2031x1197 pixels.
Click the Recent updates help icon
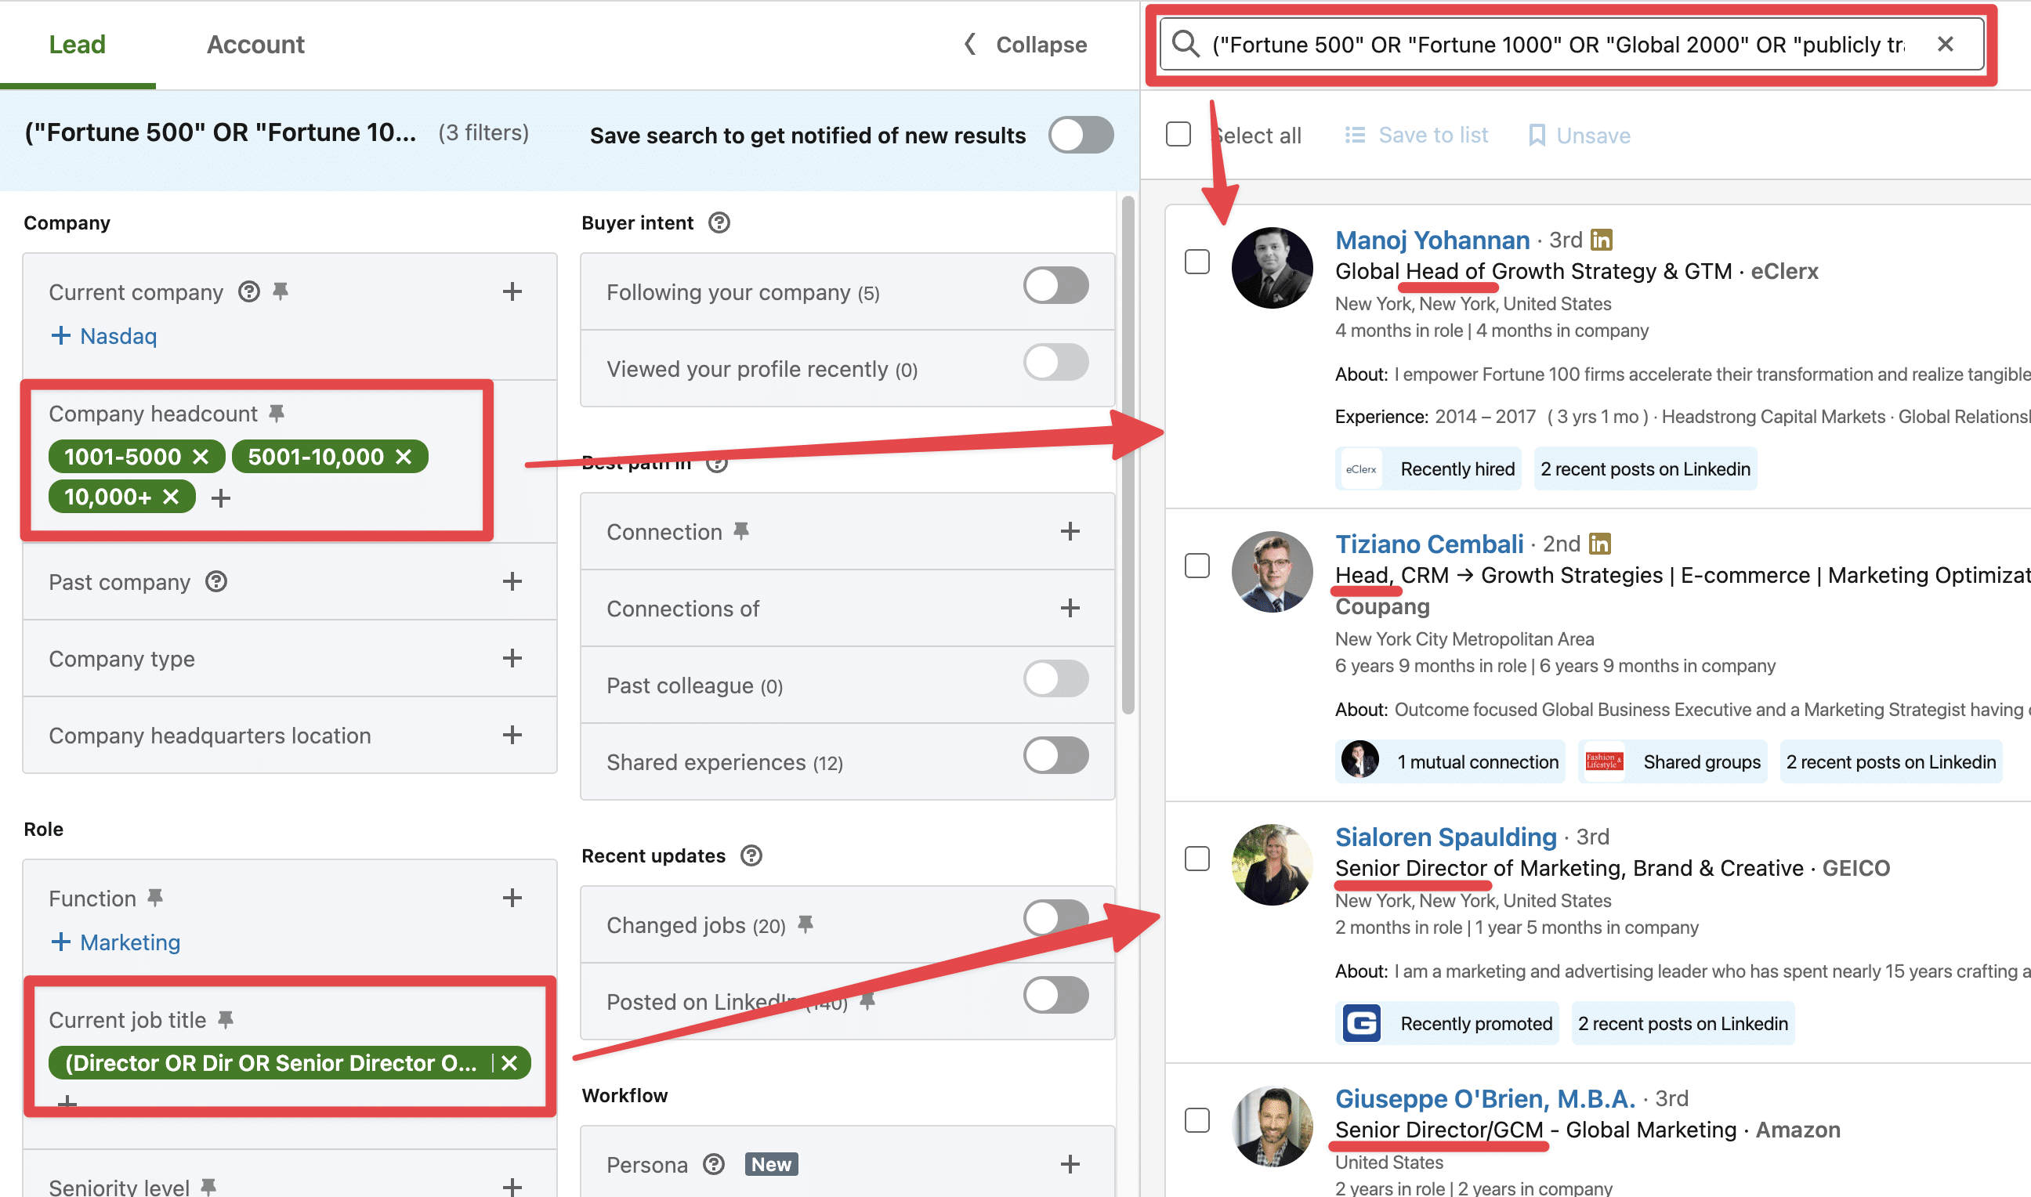click(x=751, y=855)
